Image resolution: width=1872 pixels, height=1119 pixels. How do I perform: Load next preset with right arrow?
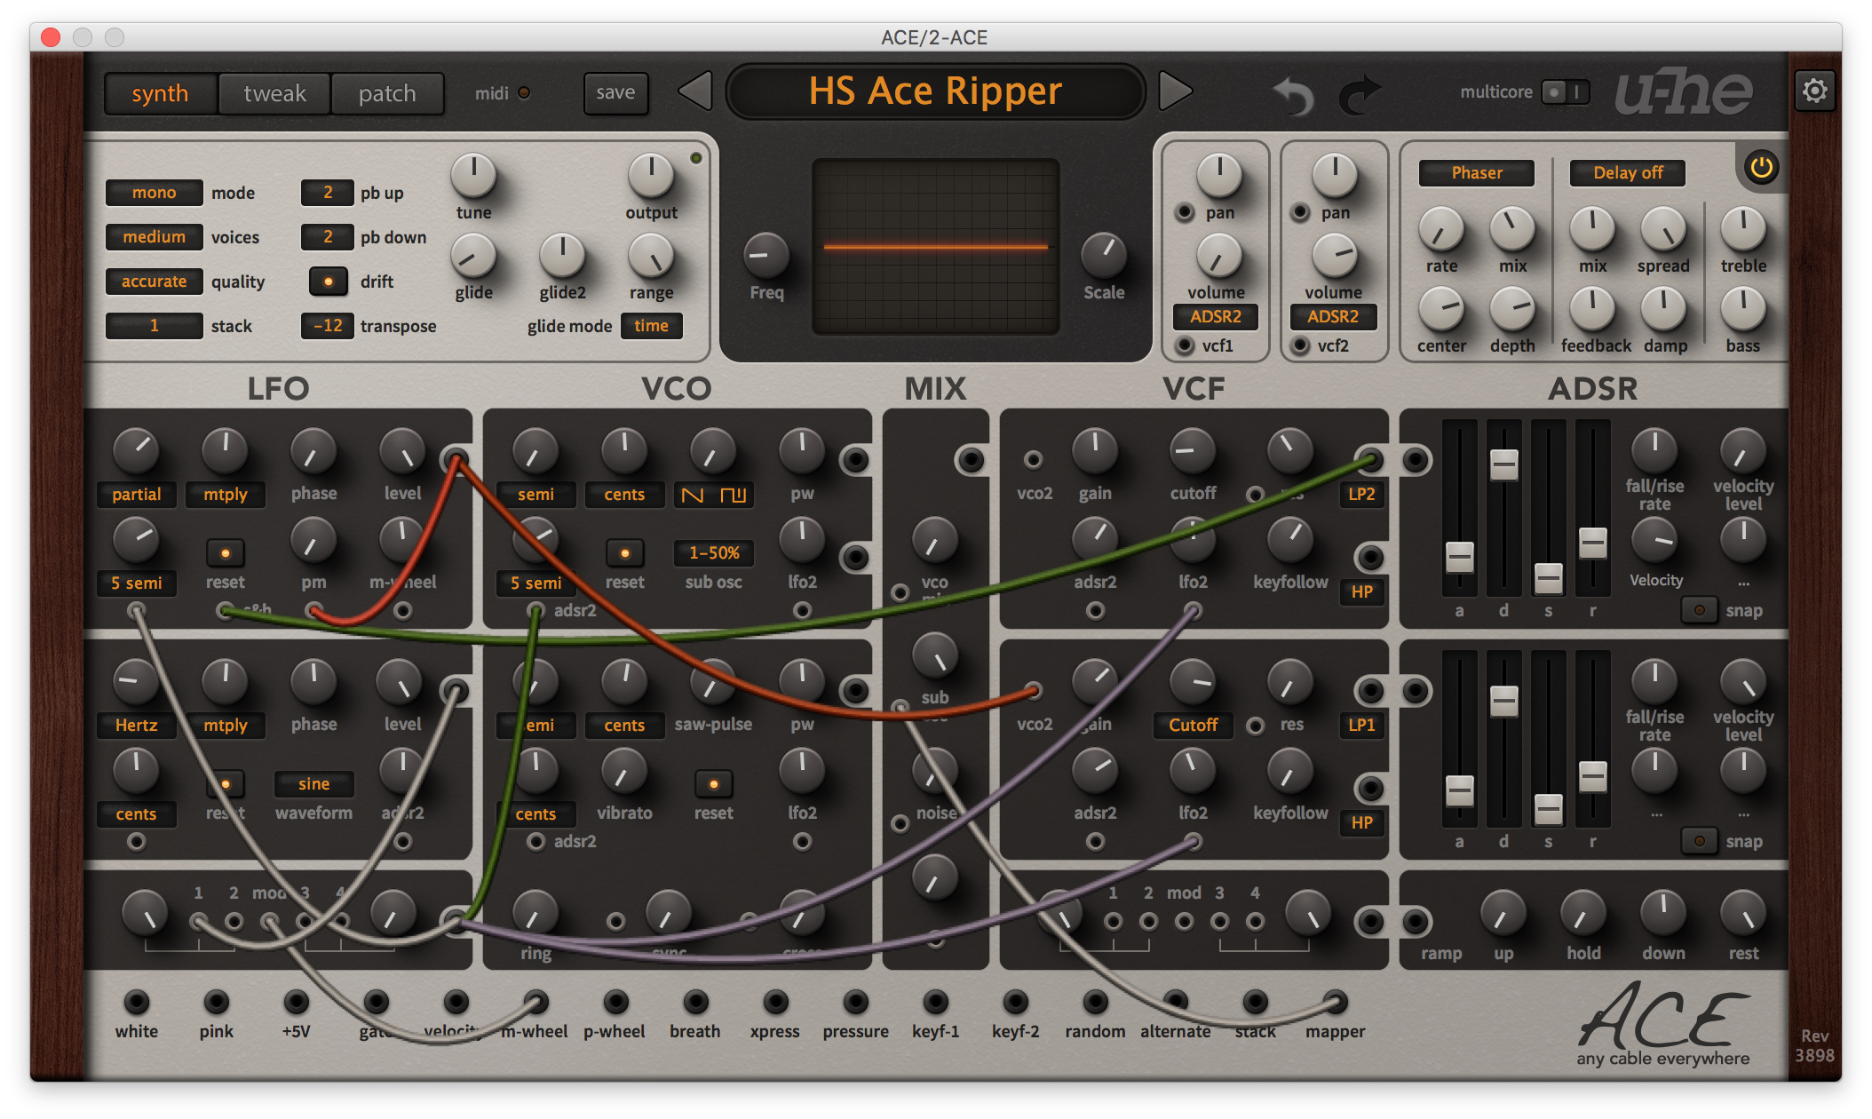[x=1175, y=91]
